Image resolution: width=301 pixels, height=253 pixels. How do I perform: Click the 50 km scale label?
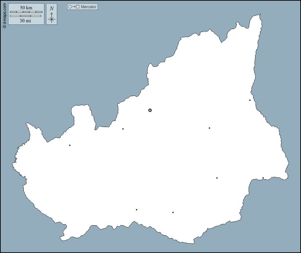point(26,8)
